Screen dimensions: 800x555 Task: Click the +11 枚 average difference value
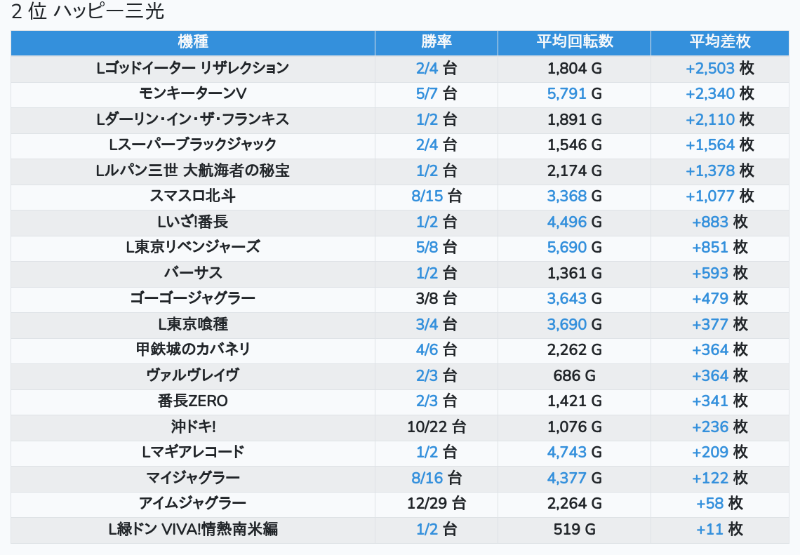(720, 530)
